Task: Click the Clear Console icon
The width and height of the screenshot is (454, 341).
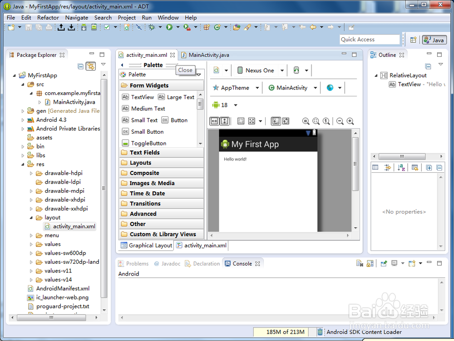Action: (360, 263)
